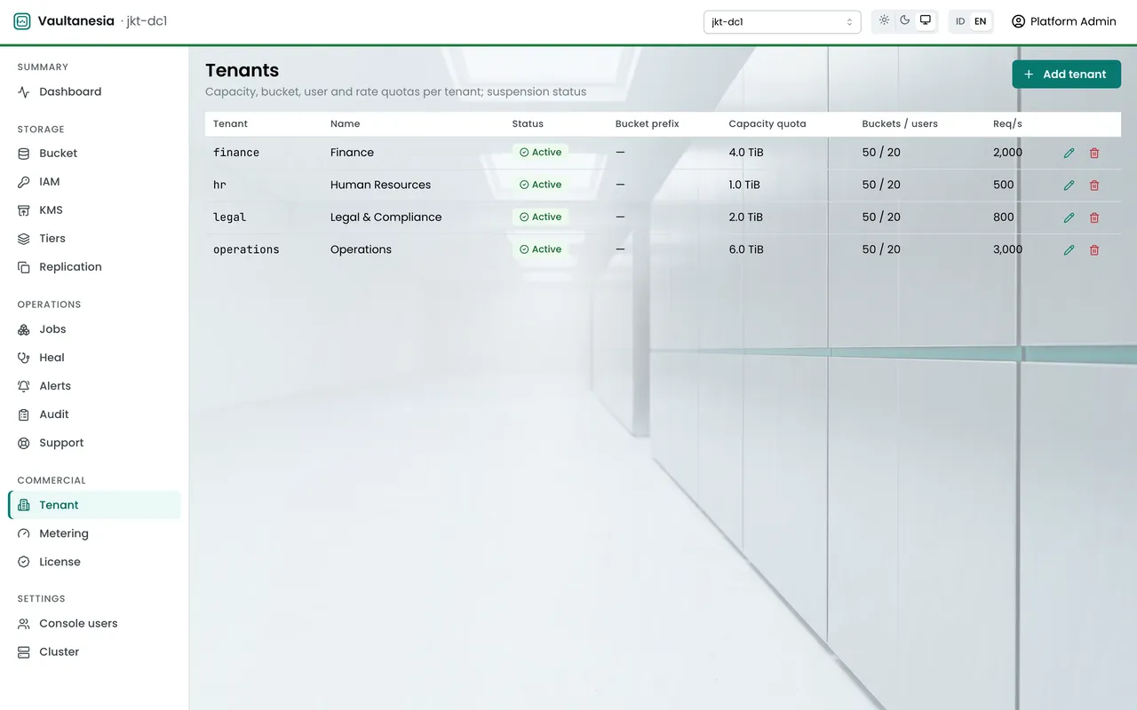1137x710 pixels.
Task: Edit the finance tenant with pencil icon
Action: point(1069,153)
